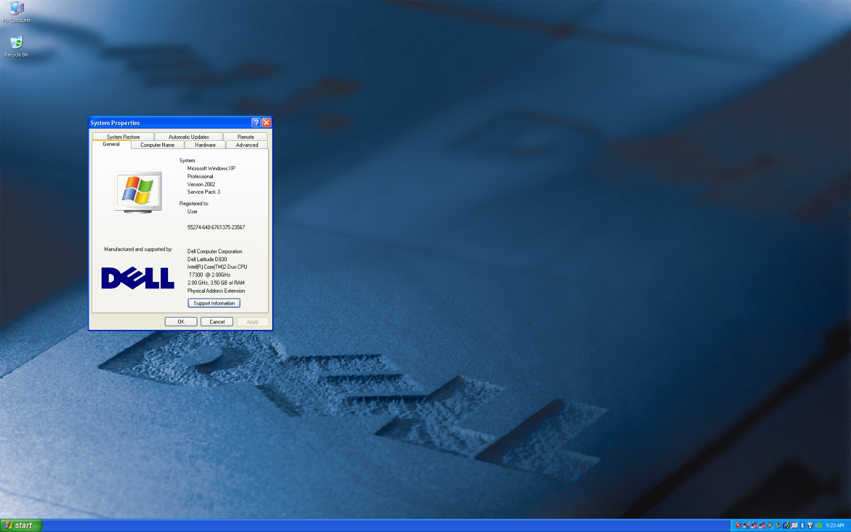Click the Support Information button
Viewport: 851px width, 532px height.
click(214, 303)
